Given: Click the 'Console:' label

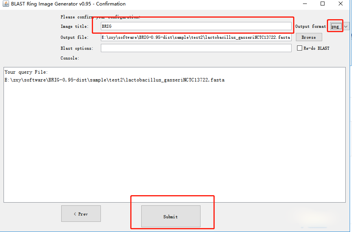Looking at the screenshot, I should (69, 58).
